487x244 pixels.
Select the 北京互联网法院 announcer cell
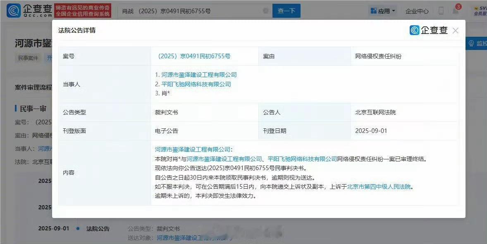pyautogui.click(x=375, y=112)
